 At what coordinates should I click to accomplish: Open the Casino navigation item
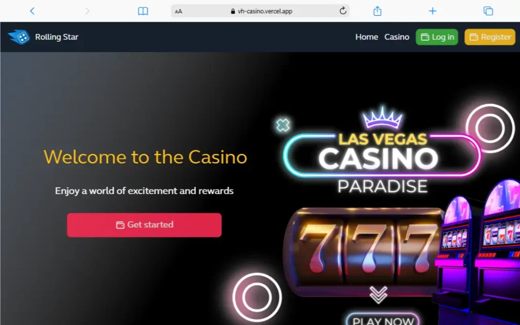point(397,37)
